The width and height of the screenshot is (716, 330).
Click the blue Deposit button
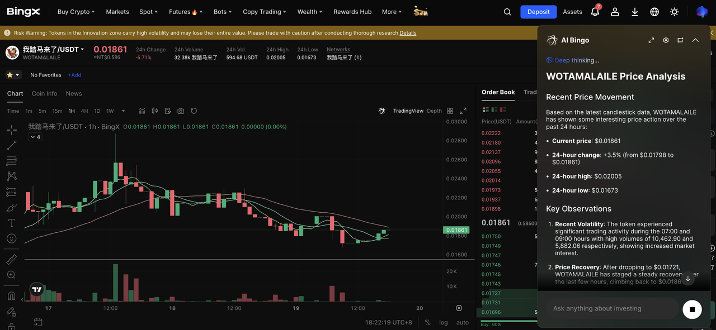(538, 12)
